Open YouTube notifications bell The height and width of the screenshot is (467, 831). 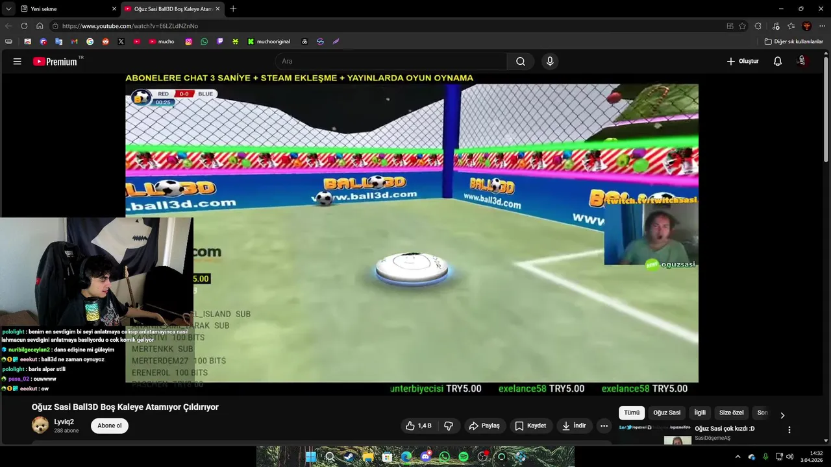778,62
